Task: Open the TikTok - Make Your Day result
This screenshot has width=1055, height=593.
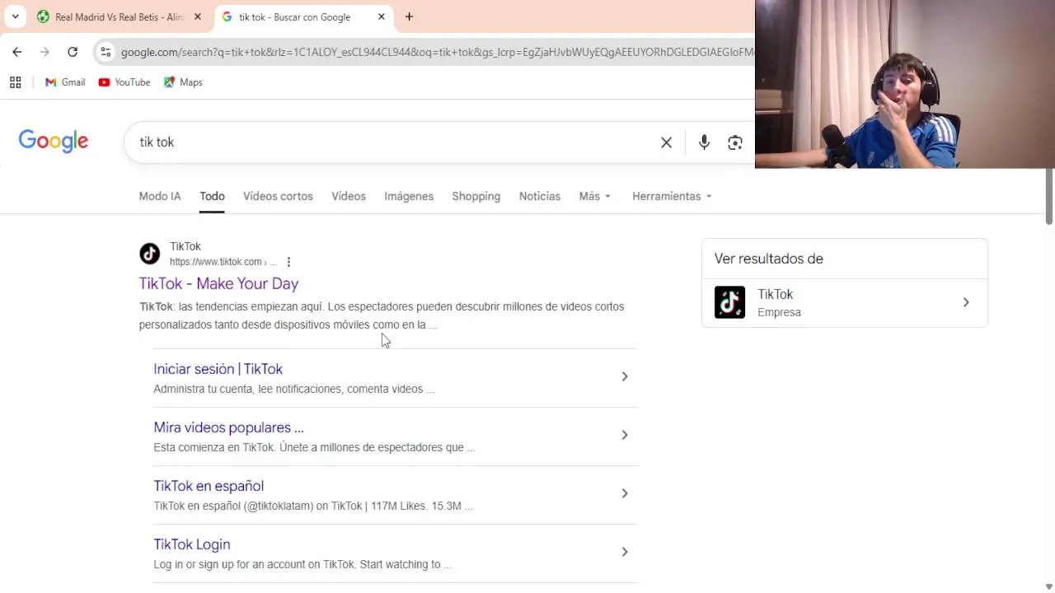Action: [x=218, y=283]
